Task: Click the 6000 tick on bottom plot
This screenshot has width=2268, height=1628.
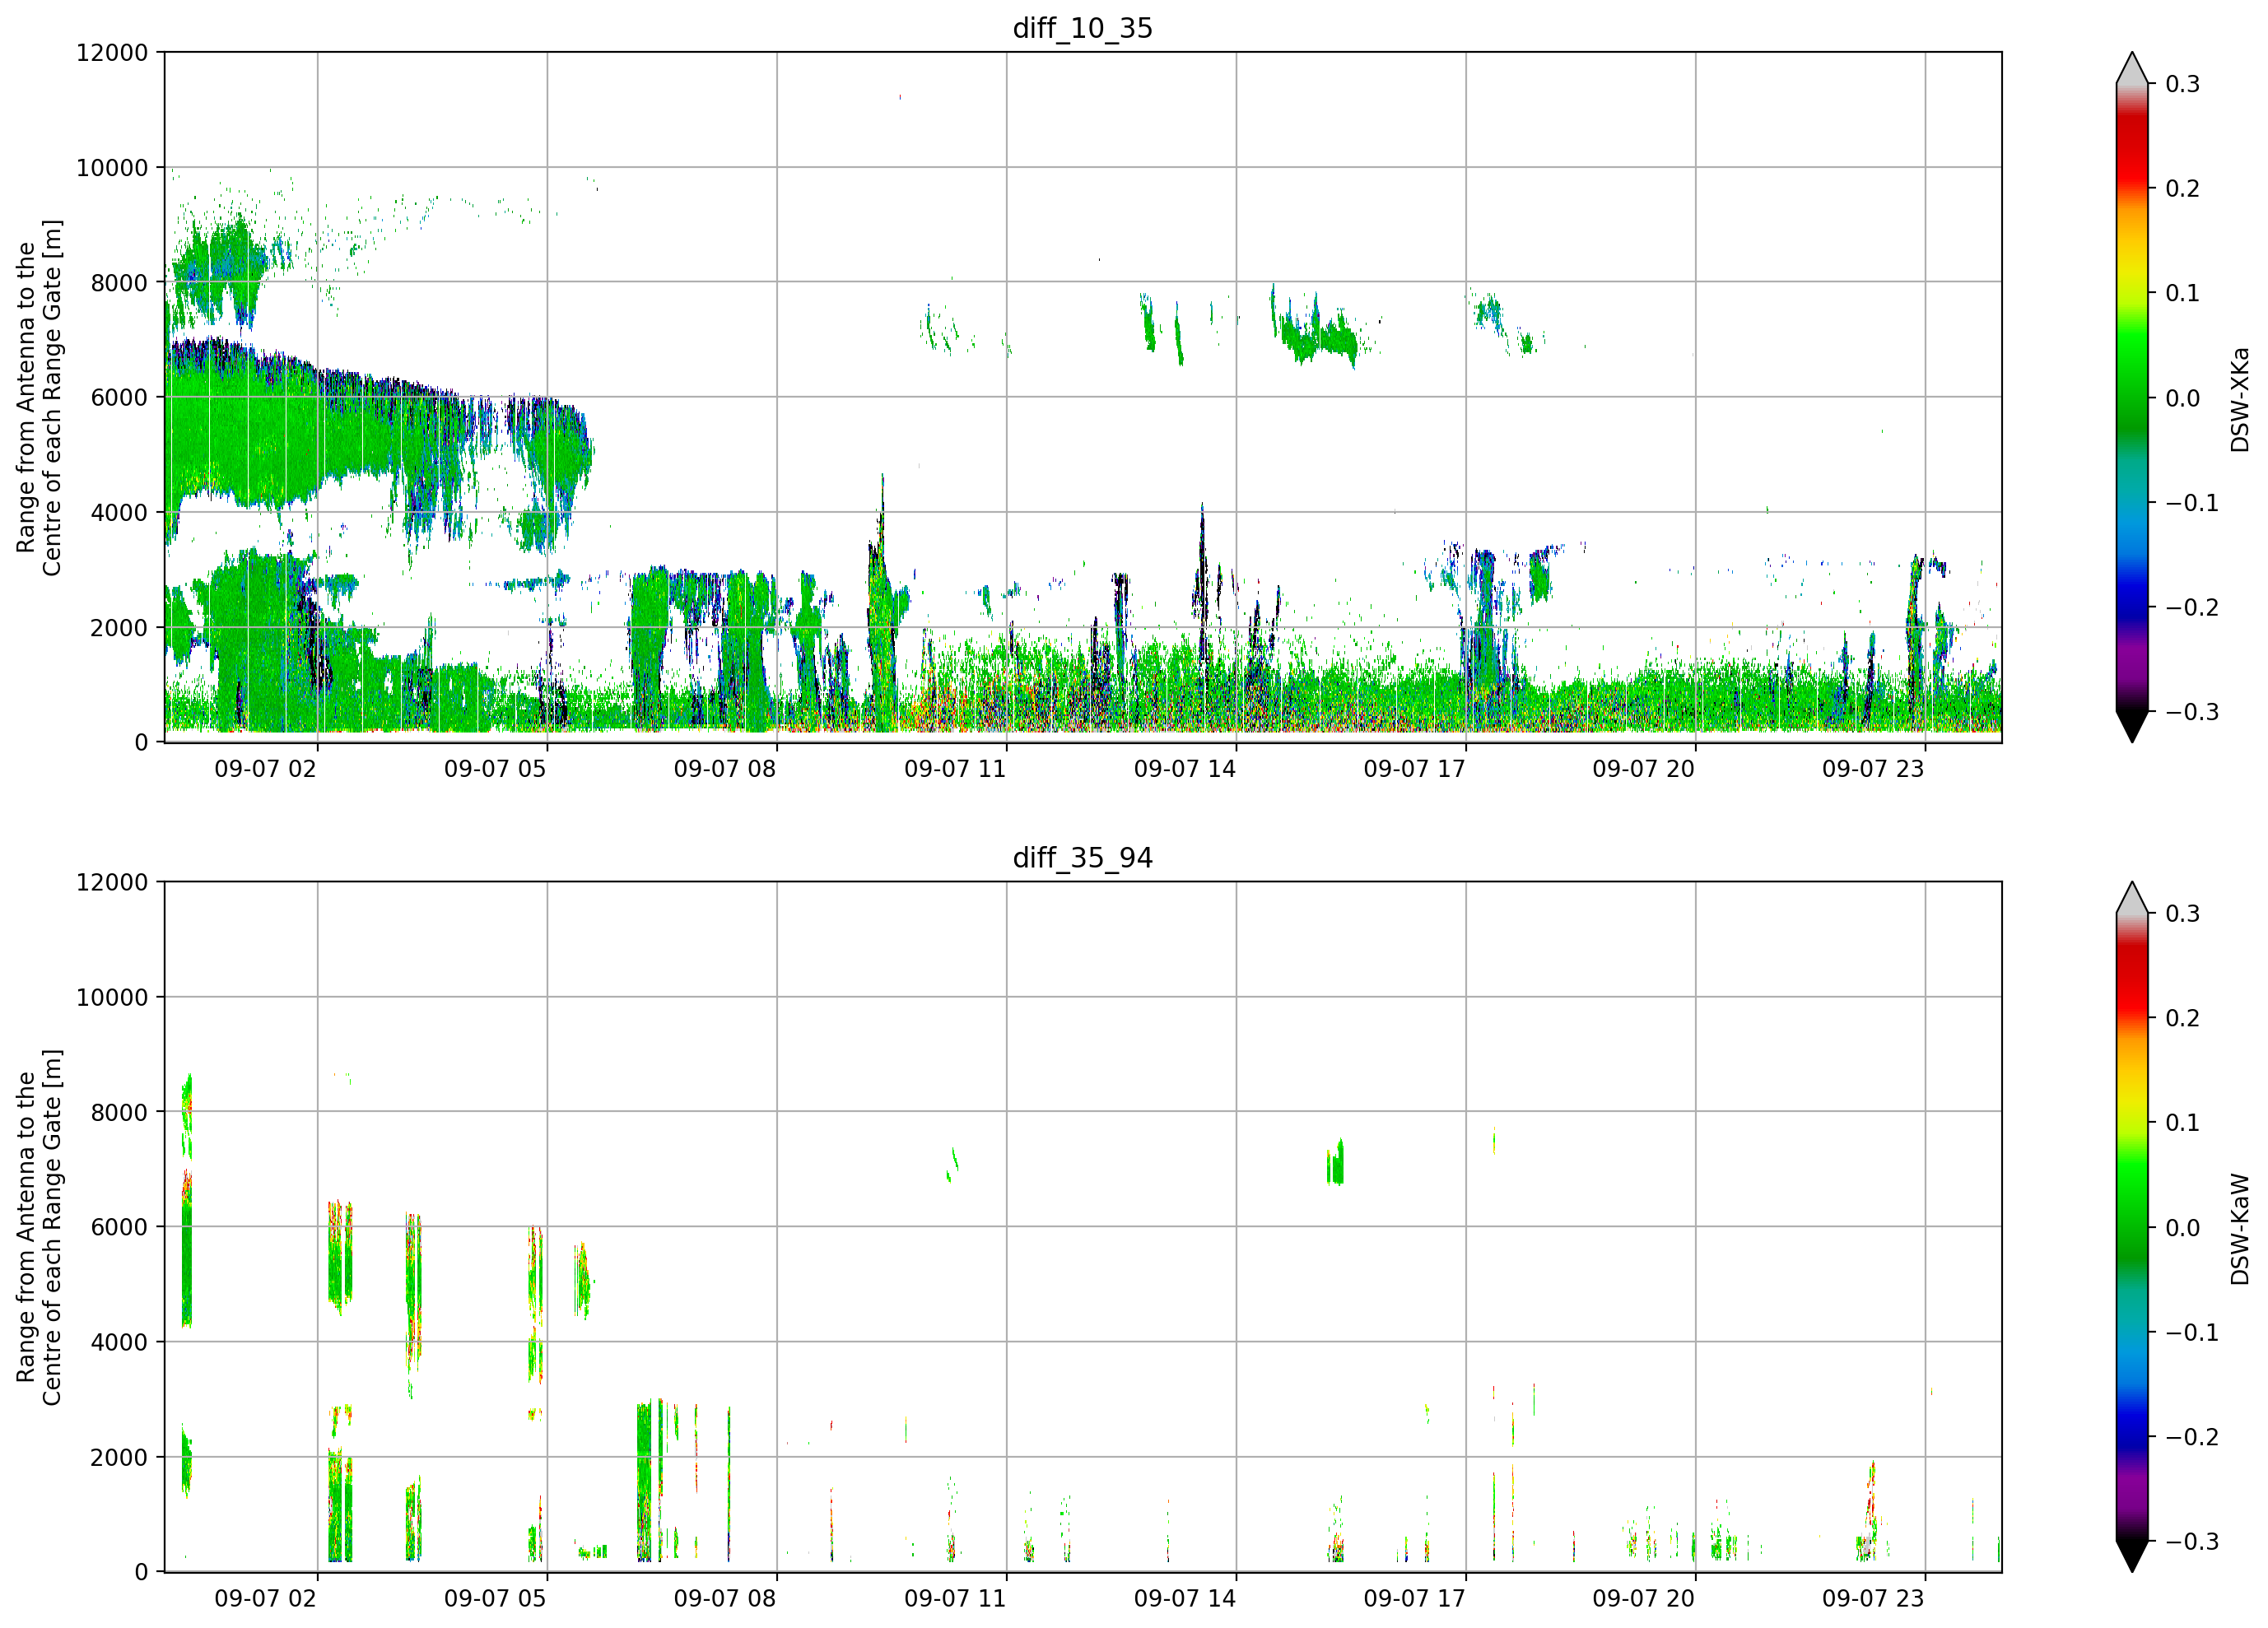Action: [x=119, y=1227]
